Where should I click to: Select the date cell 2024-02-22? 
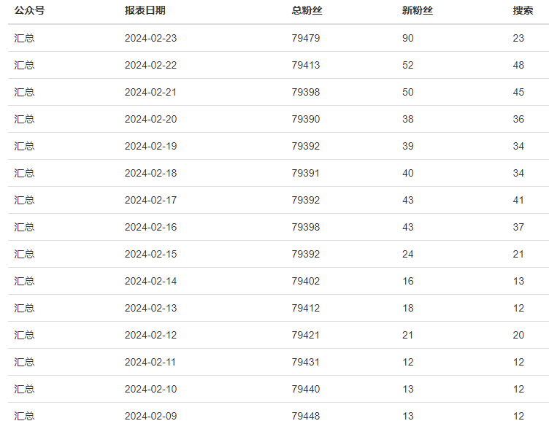(150, 65)
